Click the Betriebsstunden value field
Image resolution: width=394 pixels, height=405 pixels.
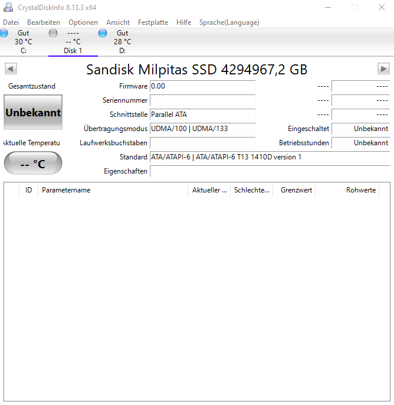[361, 143]
